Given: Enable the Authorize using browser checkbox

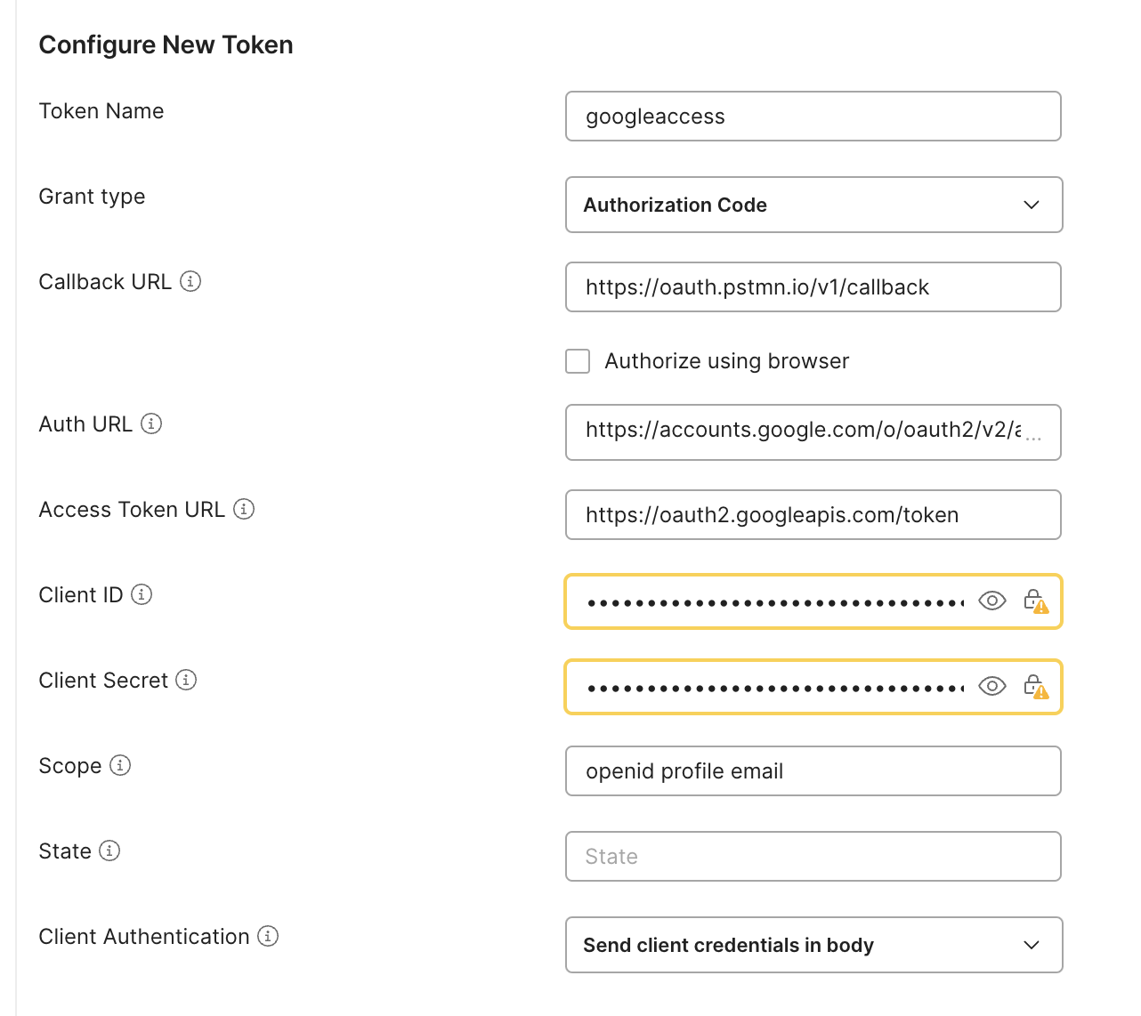Looking at the screenshot, I should (x=578, y=361).
